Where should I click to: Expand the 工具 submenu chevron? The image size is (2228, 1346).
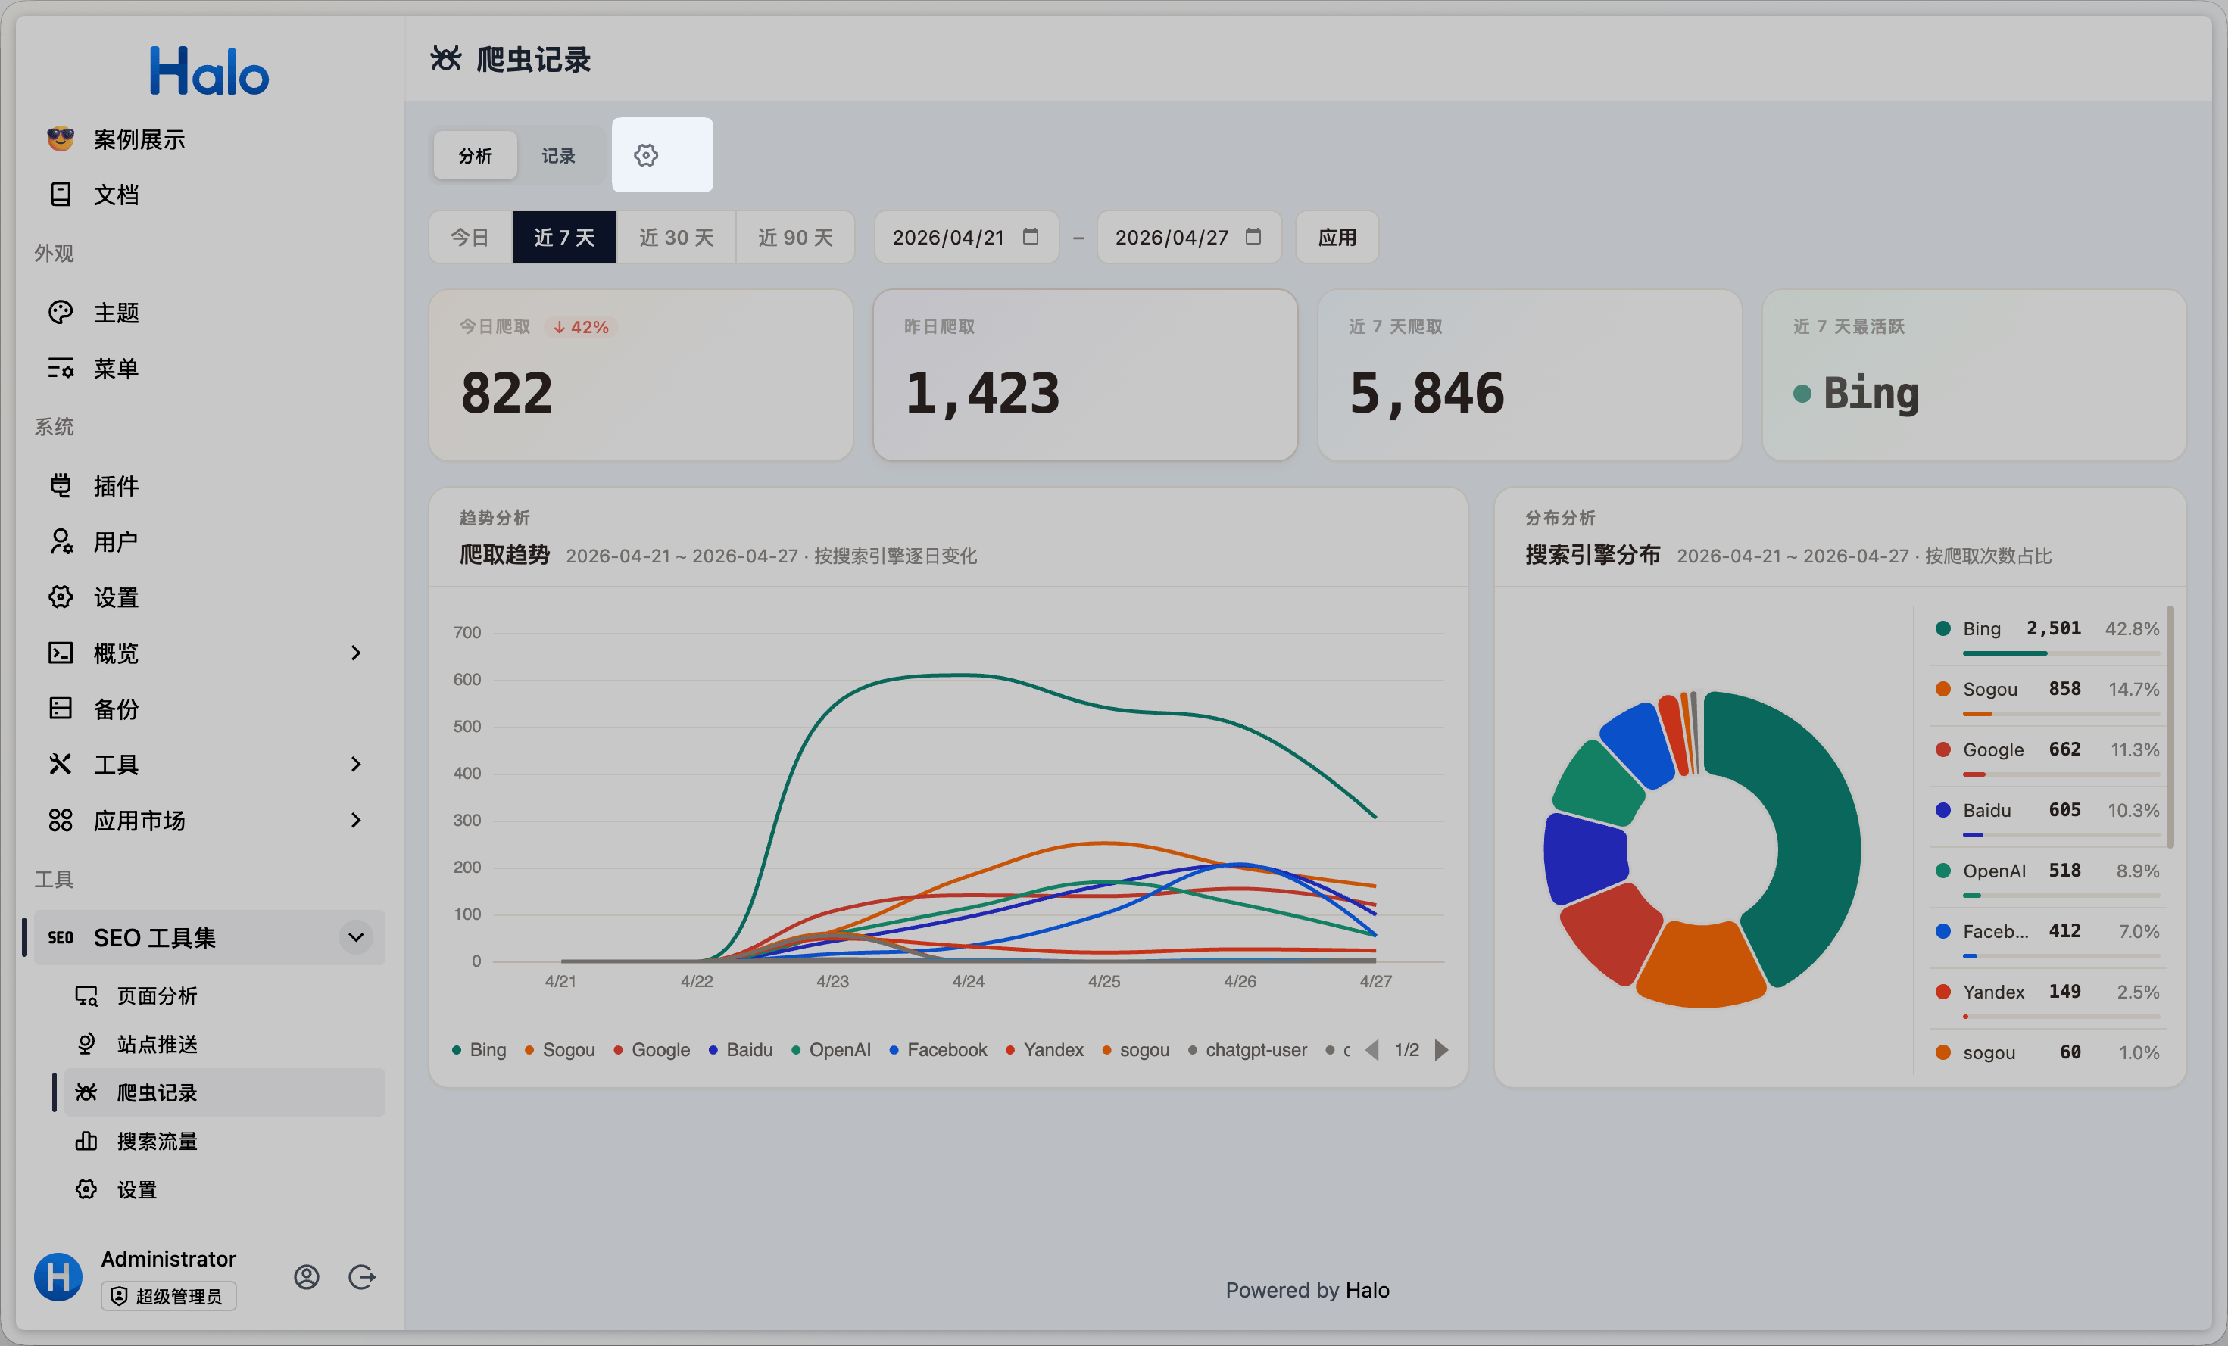pos(355,765)
